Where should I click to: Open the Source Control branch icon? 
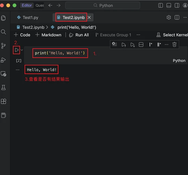3,46
